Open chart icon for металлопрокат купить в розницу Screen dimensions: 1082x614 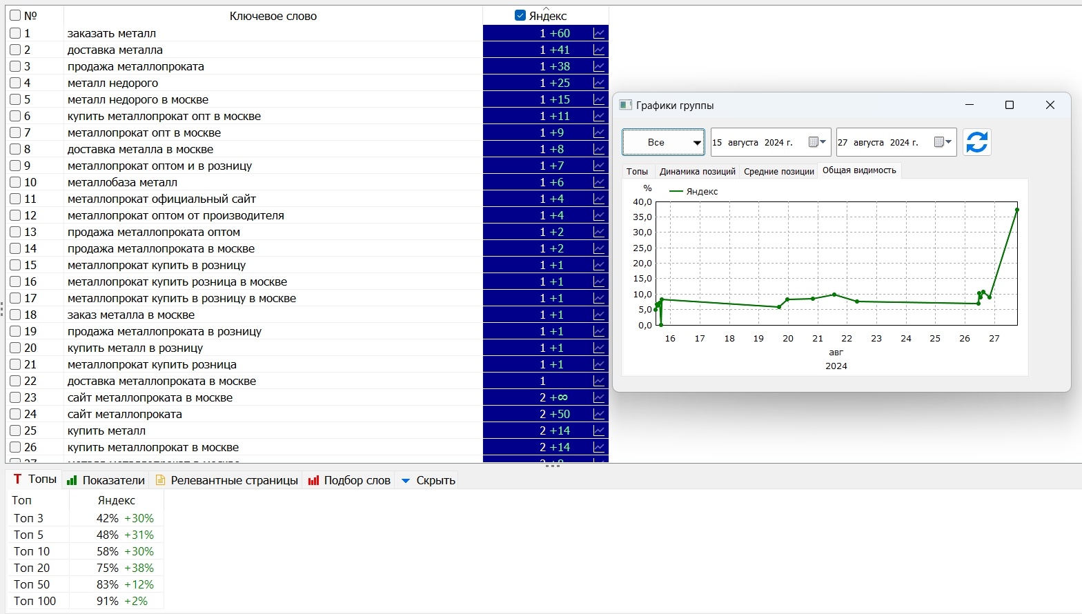pos(599,265)
